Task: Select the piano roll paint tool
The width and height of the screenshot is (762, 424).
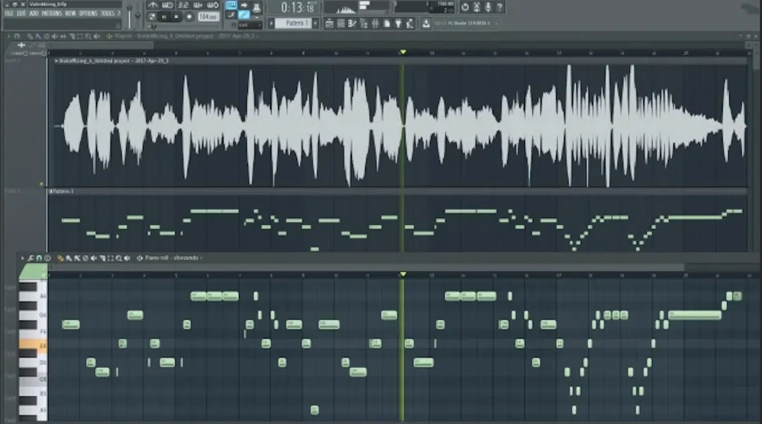Action: tap(68, 258)
